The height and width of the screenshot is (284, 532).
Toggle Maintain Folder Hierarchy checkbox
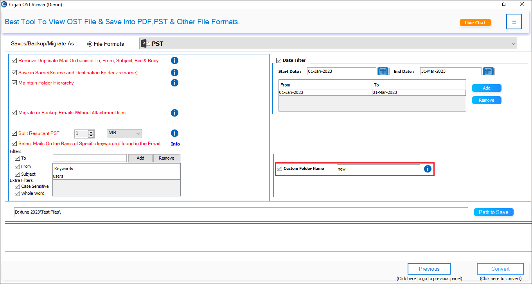[x=14, y=83]
